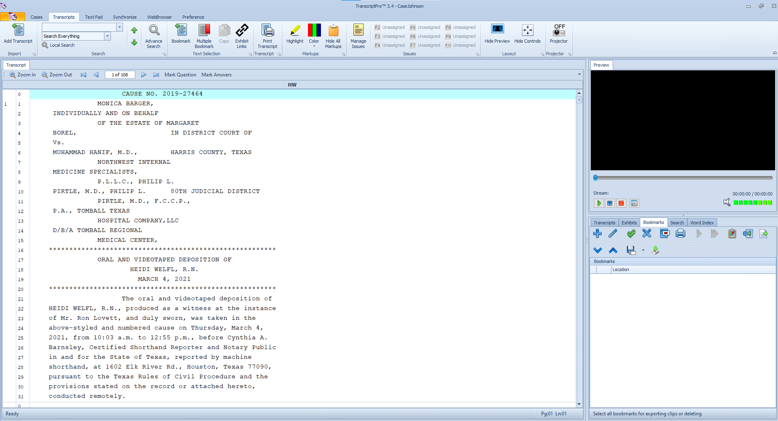Open the transcript navigation dropdown arrow
Viewport: 778px width, 421px height.
(x=579, y=75)
